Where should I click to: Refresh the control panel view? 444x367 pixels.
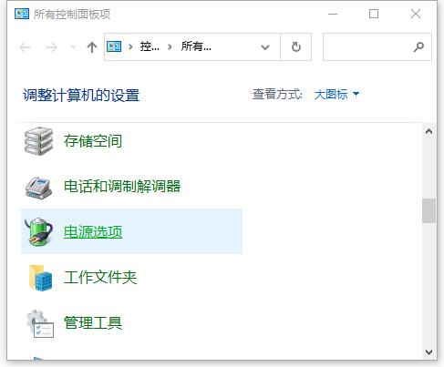(x=296, y=47)
